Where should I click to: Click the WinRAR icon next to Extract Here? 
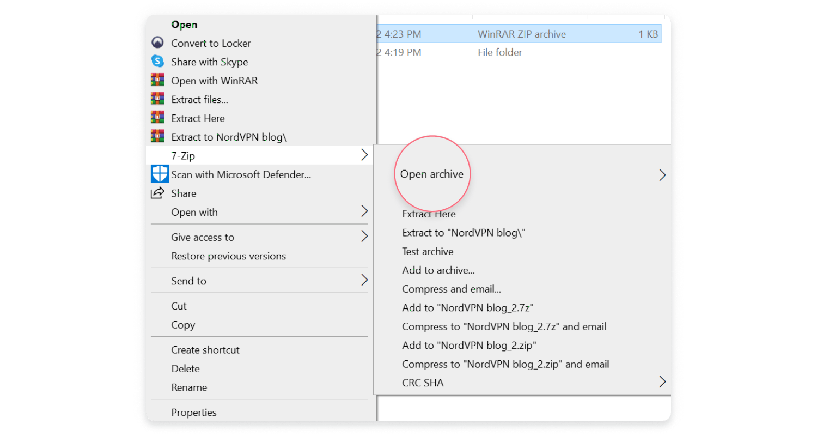coord(157,118)
